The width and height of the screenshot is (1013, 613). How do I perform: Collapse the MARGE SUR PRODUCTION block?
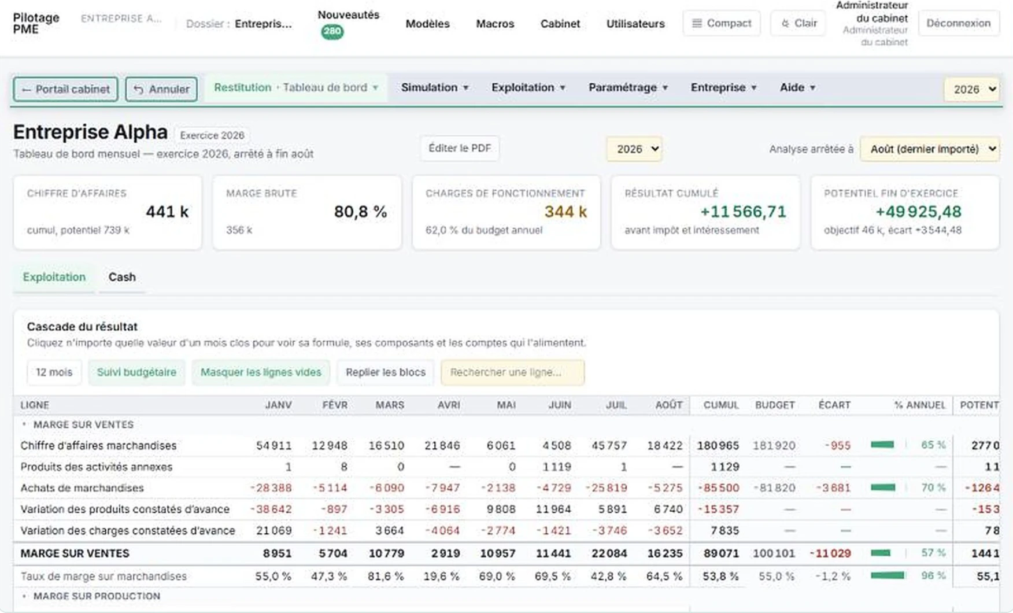(x=24, y=596)
